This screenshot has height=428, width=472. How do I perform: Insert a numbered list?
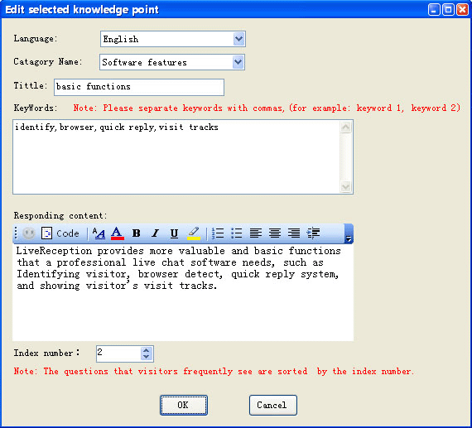[x=218, y=233]
